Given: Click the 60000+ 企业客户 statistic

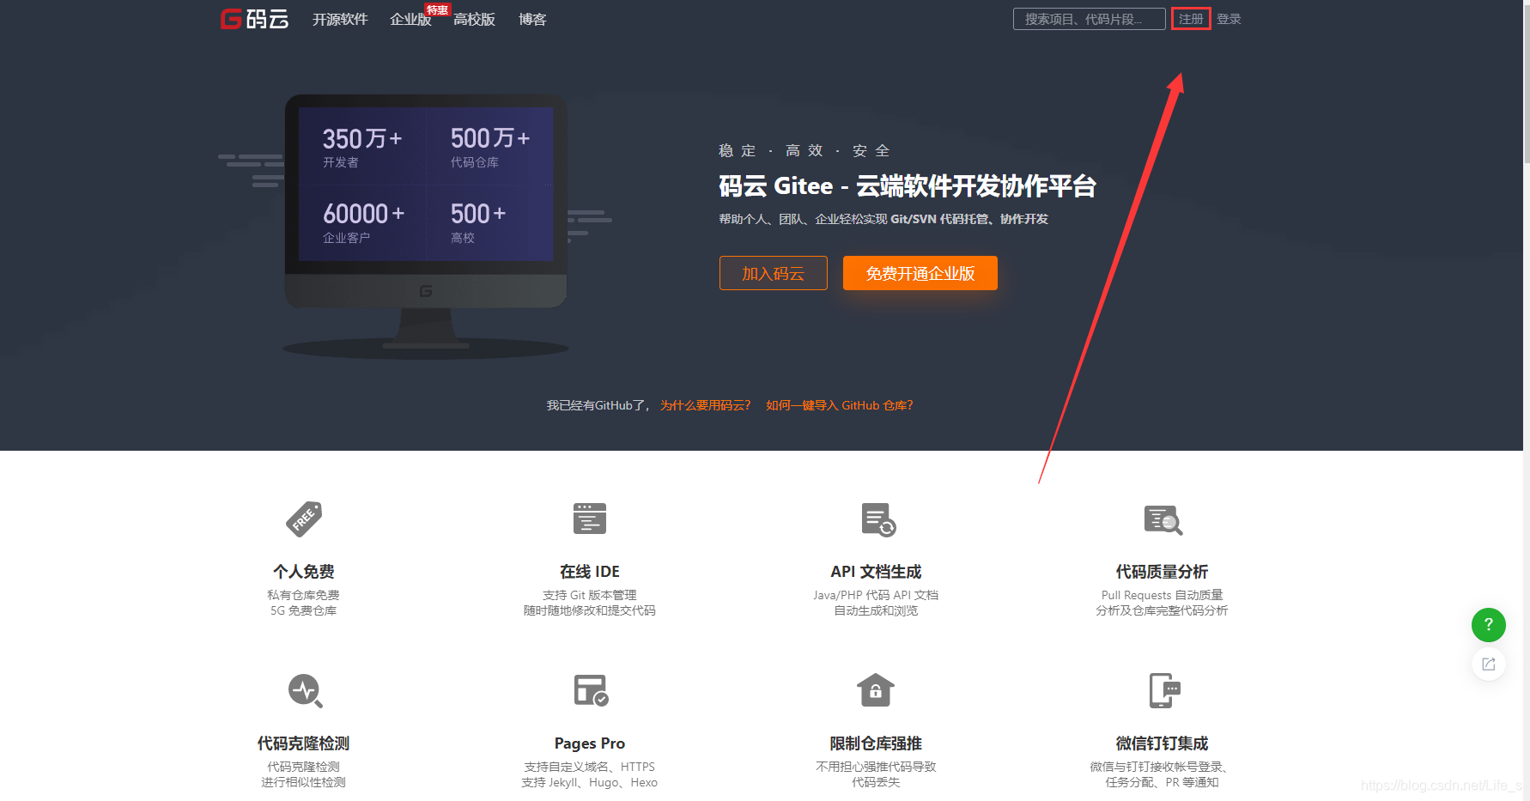Looking at the screenshot, I should [x=363, y=222].
